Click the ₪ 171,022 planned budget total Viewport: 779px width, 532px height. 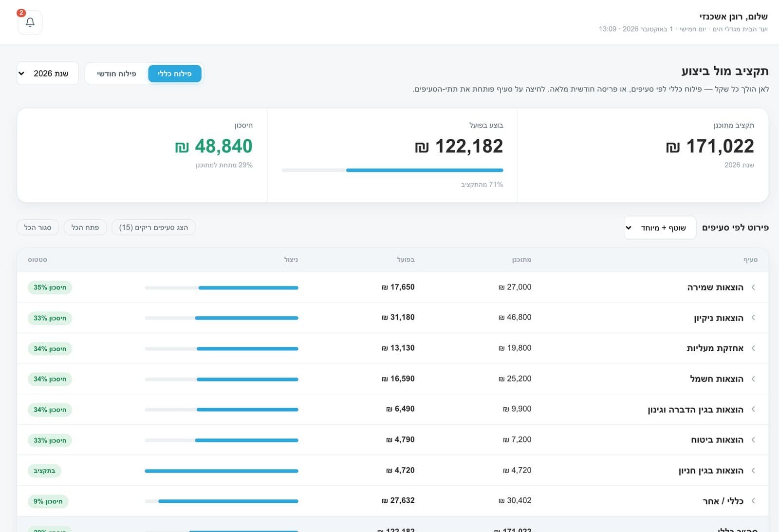point(710,146)
